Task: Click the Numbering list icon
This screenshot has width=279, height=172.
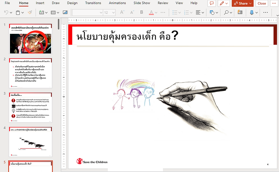Action: tap(186, 13)
